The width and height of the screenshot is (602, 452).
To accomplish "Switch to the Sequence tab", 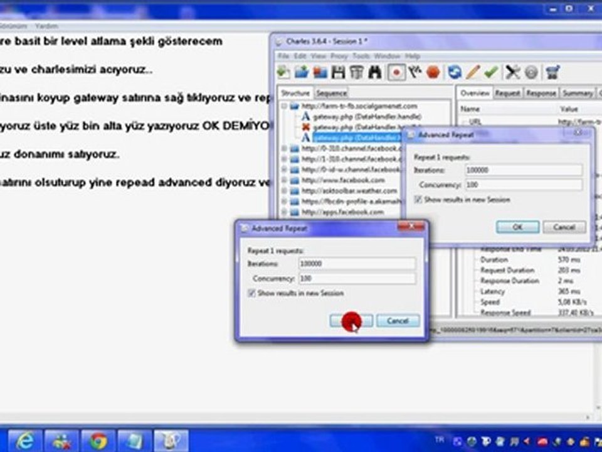I will [x=331, y=93].
